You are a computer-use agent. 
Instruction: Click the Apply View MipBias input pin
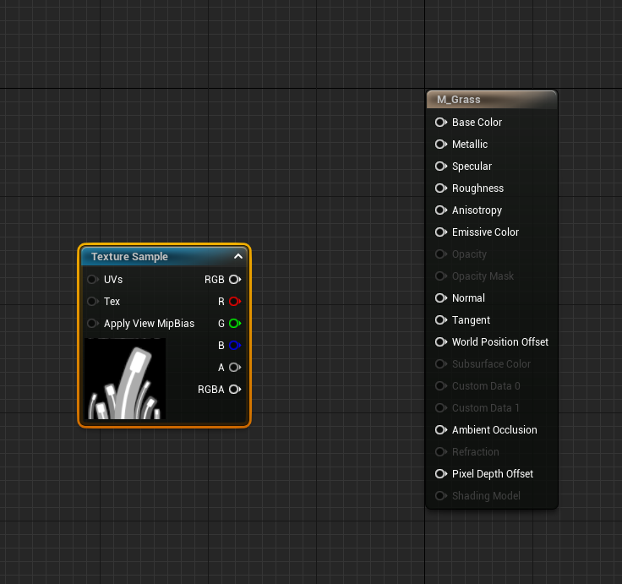pyautogui.click(x=93, y=324)
